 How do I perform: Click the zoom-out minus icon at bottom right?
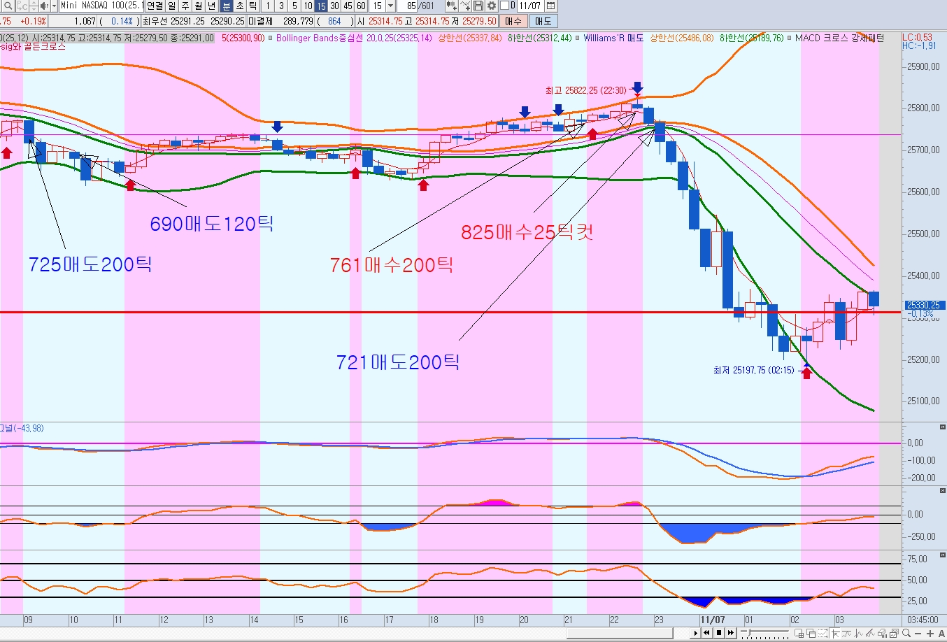[918, 634]
